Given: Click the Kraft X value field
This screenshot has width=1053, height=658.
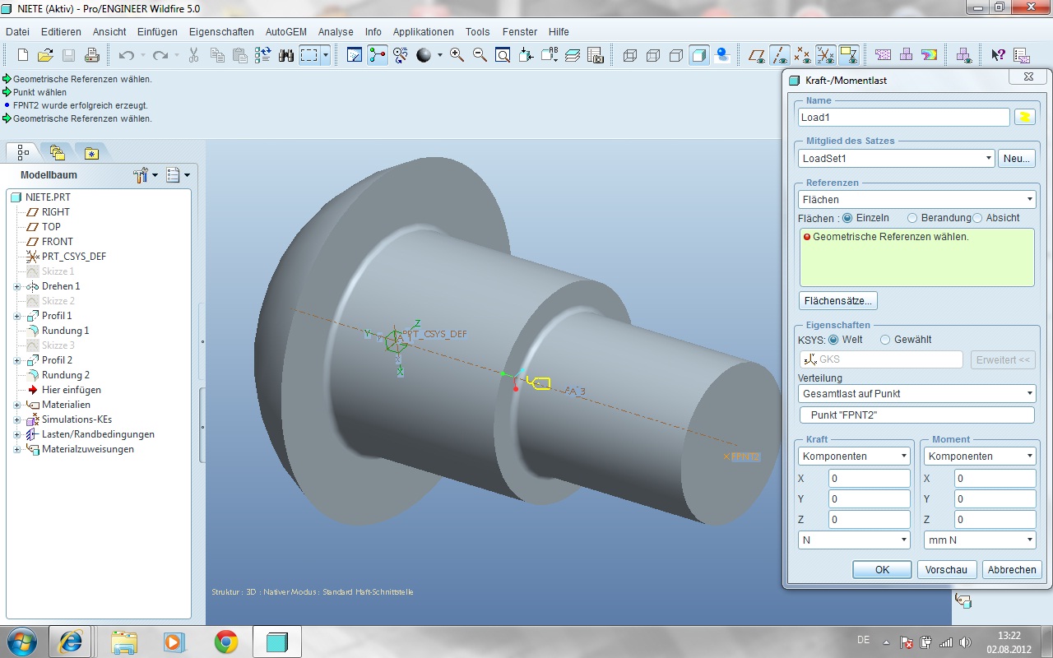Looking at the screenshot, I should point(869,478).
